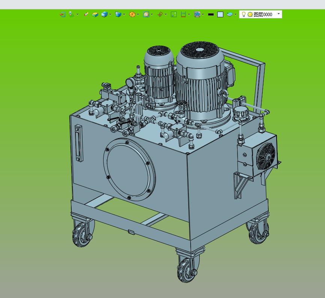
Task: Click the exit icon with red arrow
Action: click(62, 14)
